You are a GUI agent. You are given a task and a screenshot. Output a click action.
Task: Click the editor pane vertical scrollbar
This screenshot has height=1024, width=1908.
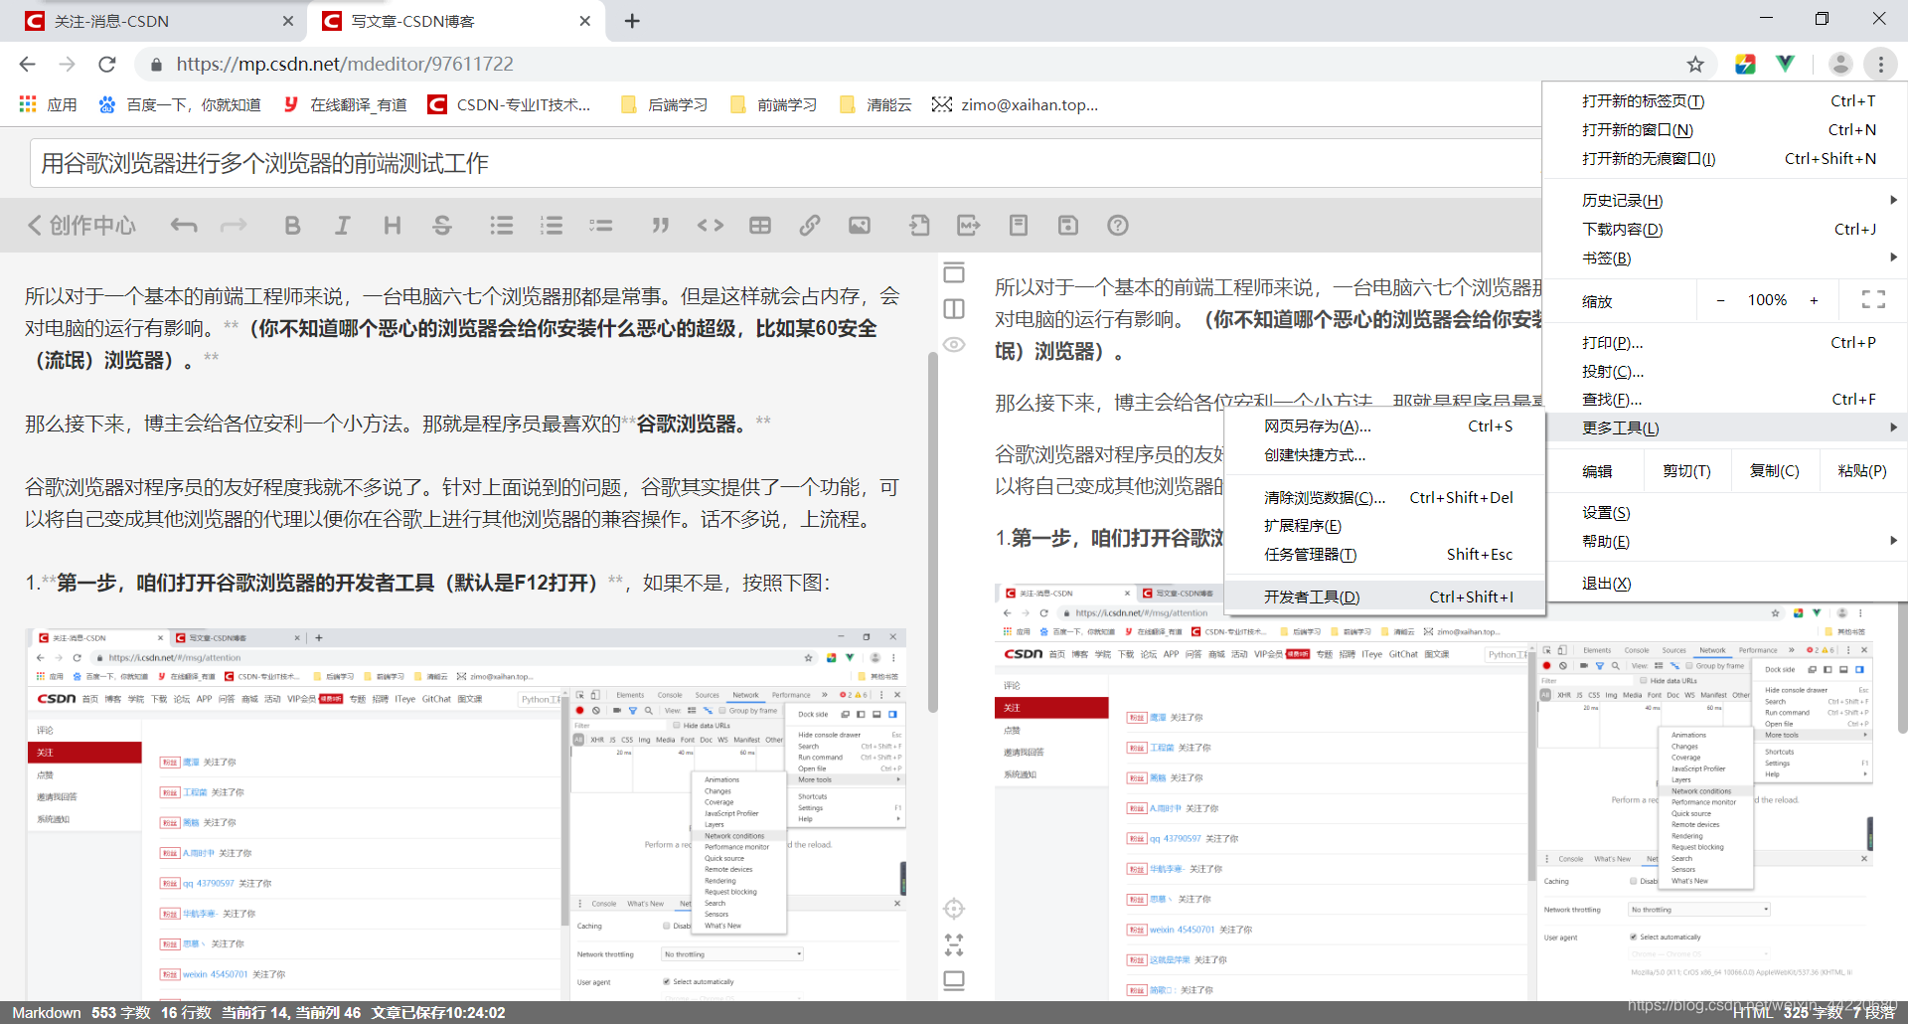[933, 532]
